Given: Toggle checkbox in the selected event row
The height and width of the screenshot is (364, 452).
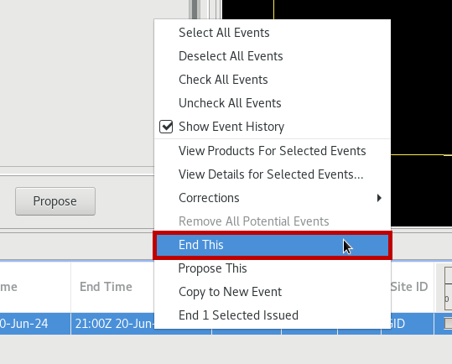Looking at the screenshot, I should tap(449, 324).
